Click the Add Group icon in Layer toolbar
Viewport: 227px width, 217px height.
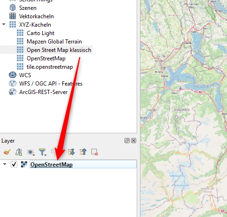coord(19,152)
